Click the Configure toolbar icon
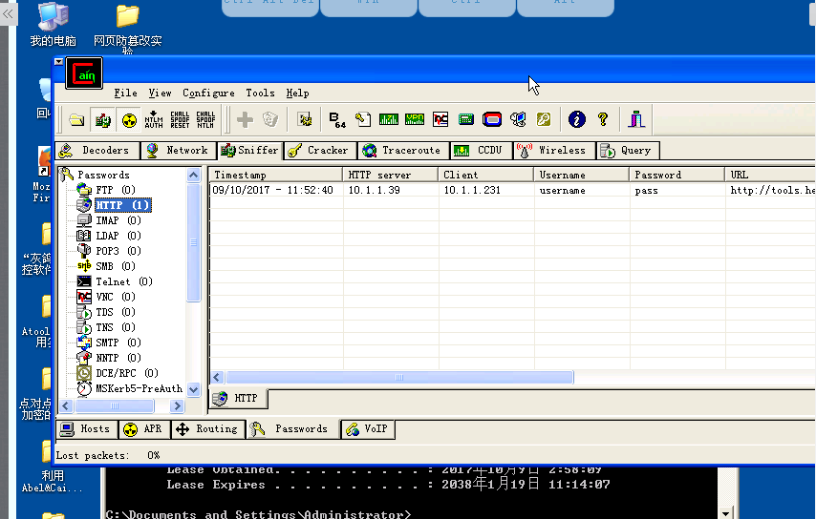Viewport: 816px width, 519px height. [305, 120]
